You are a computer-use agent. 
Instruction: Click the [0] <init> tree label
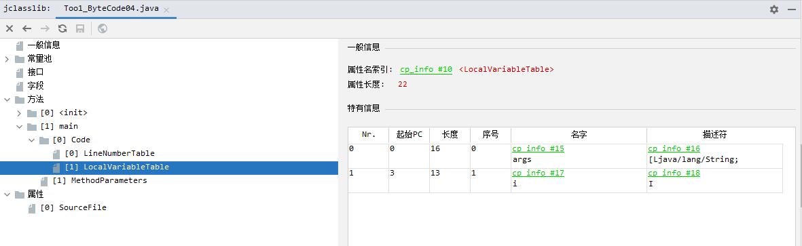click(x=64, y=112)
